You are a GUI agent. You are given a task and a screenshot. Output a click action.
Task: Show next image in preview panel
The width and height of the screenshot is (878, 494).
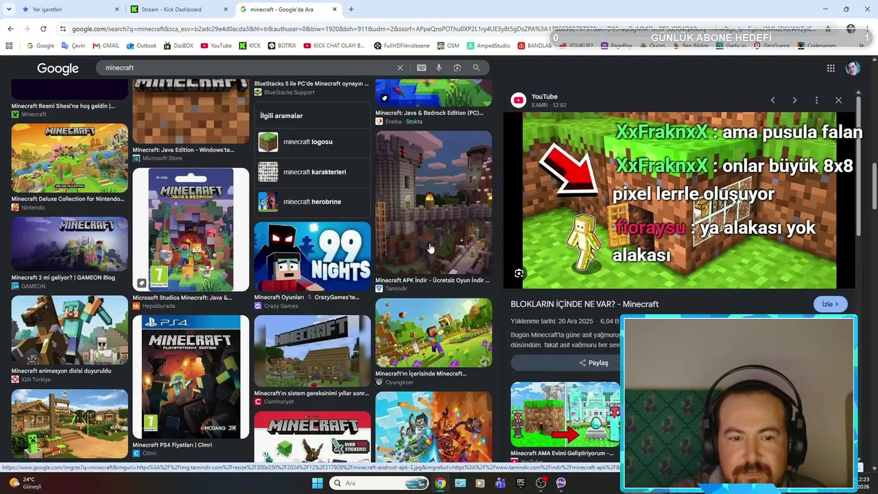[x=794, y=100]
